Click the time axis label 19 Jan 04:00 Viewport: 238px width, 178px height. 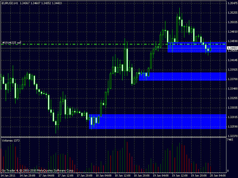[161, 176]
